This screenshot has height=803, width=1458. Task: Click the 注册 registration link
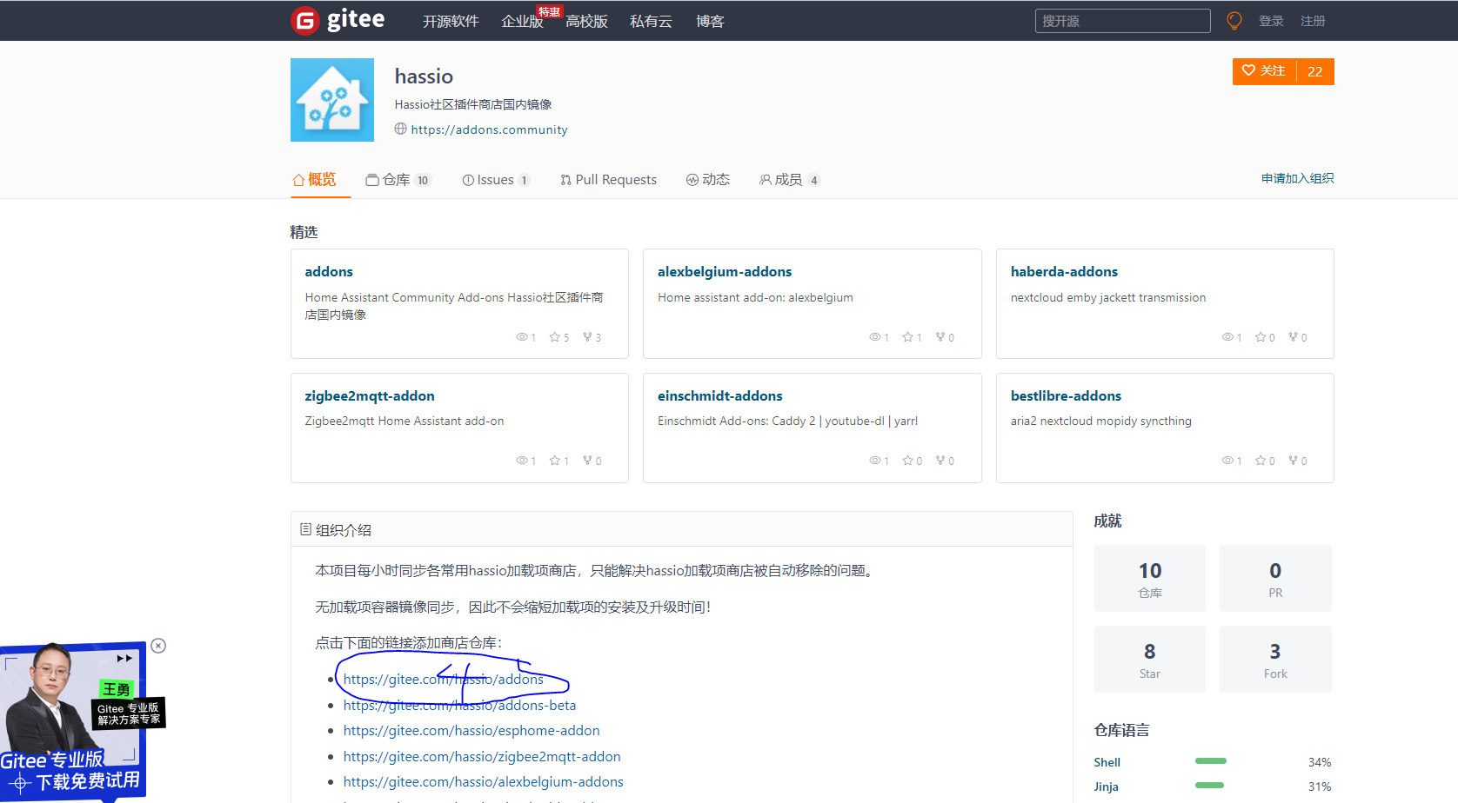[1314, 20]
